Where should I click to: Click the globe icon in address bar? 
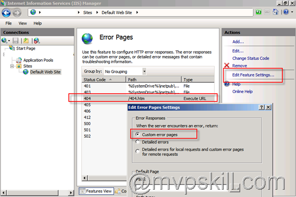point(33,12)
